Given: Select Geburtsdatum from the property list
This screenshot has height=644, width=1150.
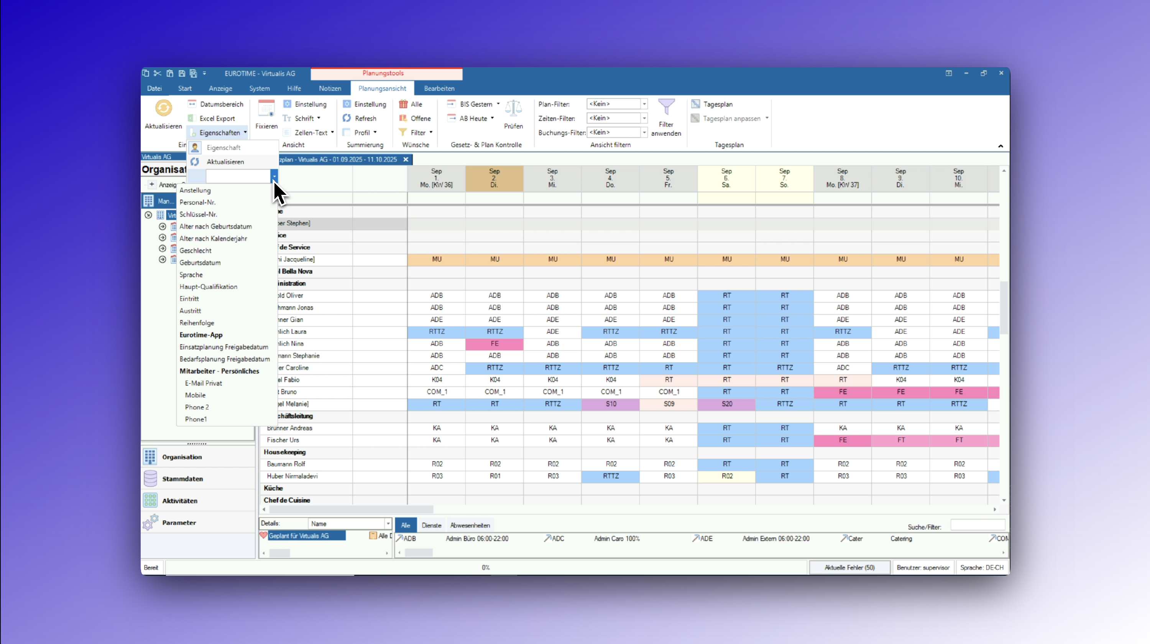Looking at the screenshot, I should pyautogui.click(x=200, y=263).
